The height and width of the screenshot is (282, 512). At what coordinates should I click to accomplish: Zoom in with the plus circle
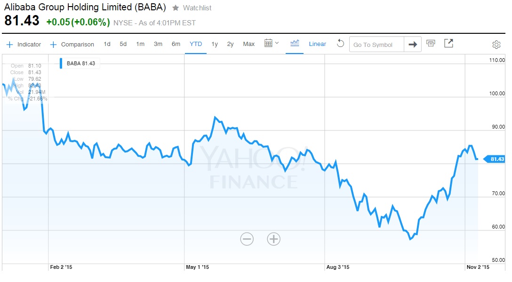pos(273,239)
